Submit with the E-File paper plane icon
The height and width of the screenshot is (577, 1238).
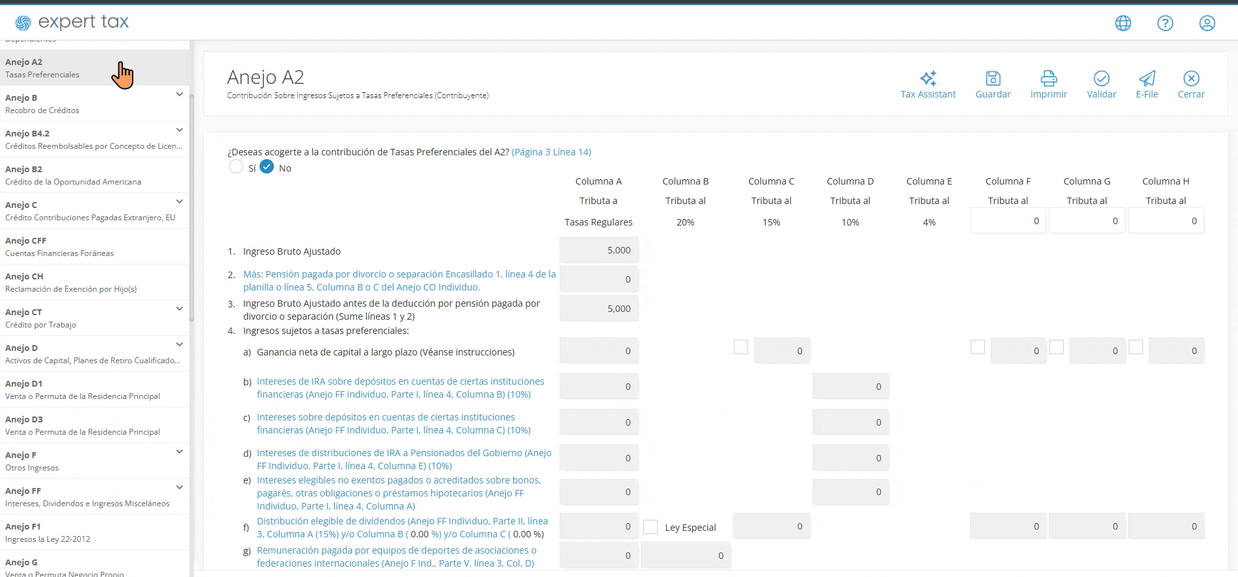(1147, 79)
